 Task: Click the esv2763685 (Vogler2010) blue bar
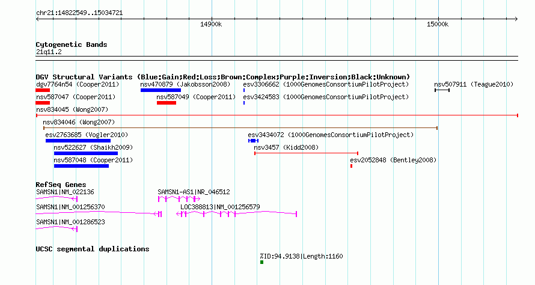[x=78, y=141]
